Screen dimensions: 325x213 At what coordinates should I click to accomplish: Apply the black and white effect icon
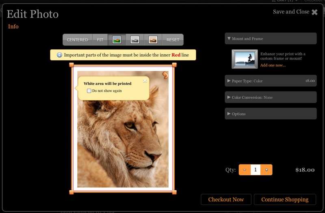135,40
